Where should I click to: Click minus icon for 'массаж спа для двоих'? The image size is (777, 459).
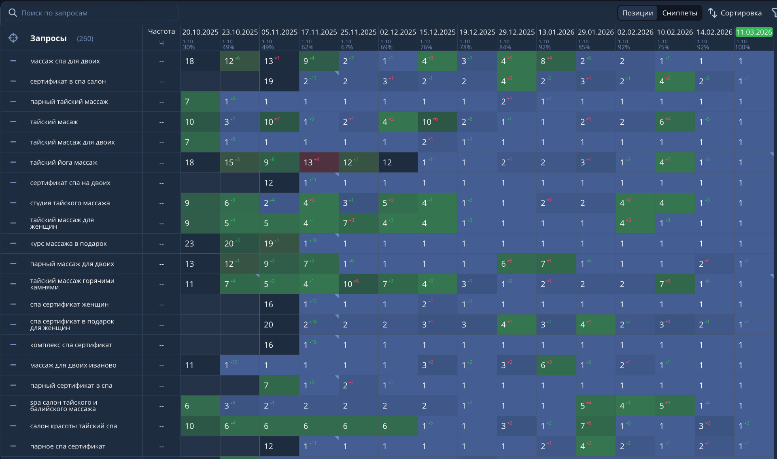[x=13, y=61]
